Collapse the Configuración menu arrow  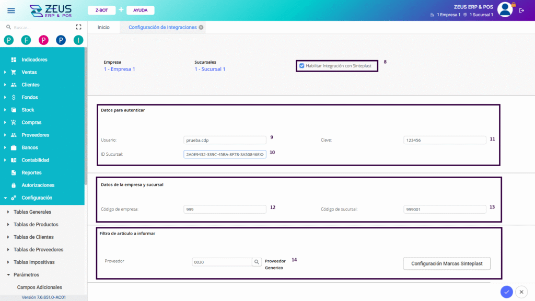(5, 198)
